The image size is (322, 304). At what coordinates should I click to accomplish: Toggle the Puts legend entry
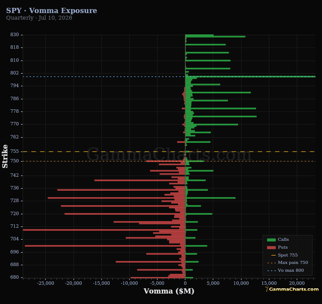[277, 247]
